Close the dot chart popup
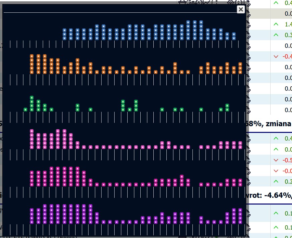This screenshot has width=292, height=238. tap(241, 9)
